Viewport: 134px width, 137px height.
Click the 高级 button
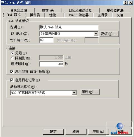coord(109,34)
